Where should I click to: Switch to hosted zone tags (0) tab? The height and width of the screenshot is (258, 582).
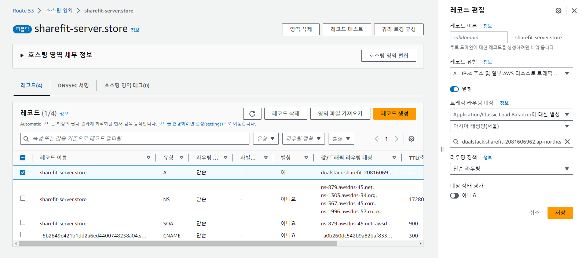point(127,86)
